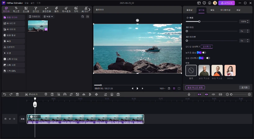Viewport: 254px width, 139px height.
Task: Take a snapshot of the preview
Action: click(x=169, y=88)
